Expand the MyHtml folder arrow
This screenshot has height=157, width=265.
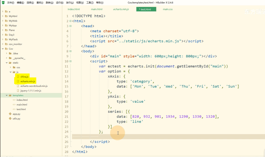point(2,16)
